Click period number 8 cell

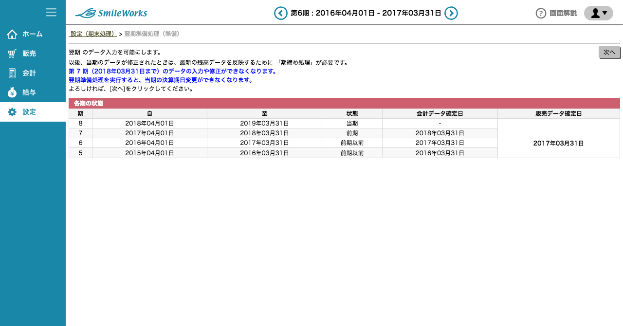pyautogui.click(x=80, y=124)
